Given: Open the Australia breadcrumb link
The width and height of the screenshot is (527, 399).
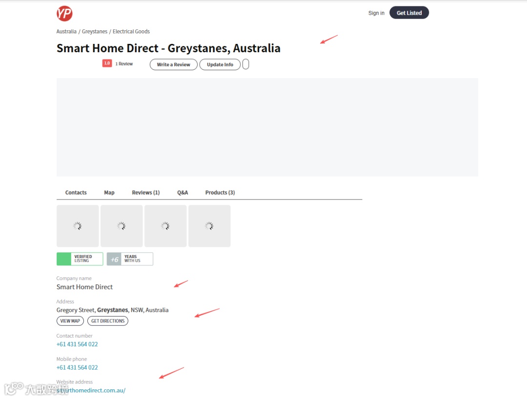Looking at the screenshot, I should click(66, 31).
